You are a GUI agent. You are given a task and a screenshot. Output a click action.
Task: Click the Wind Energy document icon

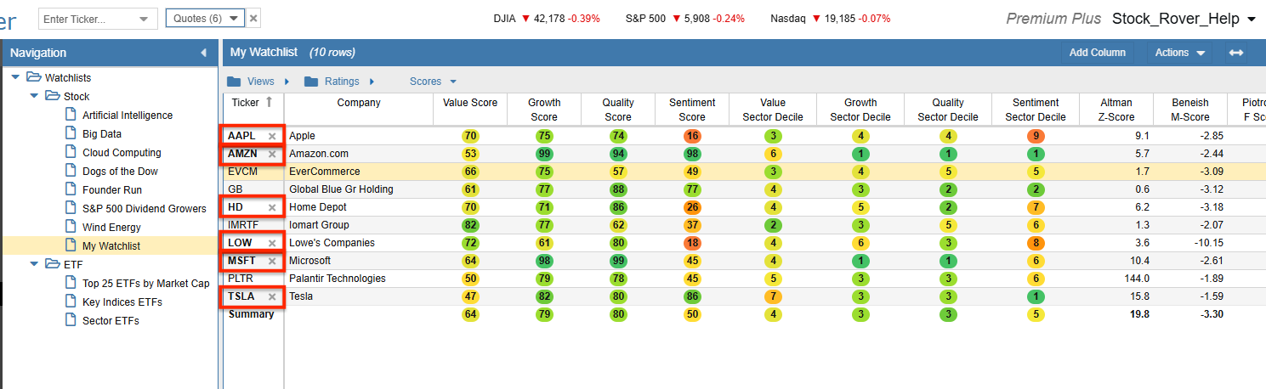click(x=71, y=227)
